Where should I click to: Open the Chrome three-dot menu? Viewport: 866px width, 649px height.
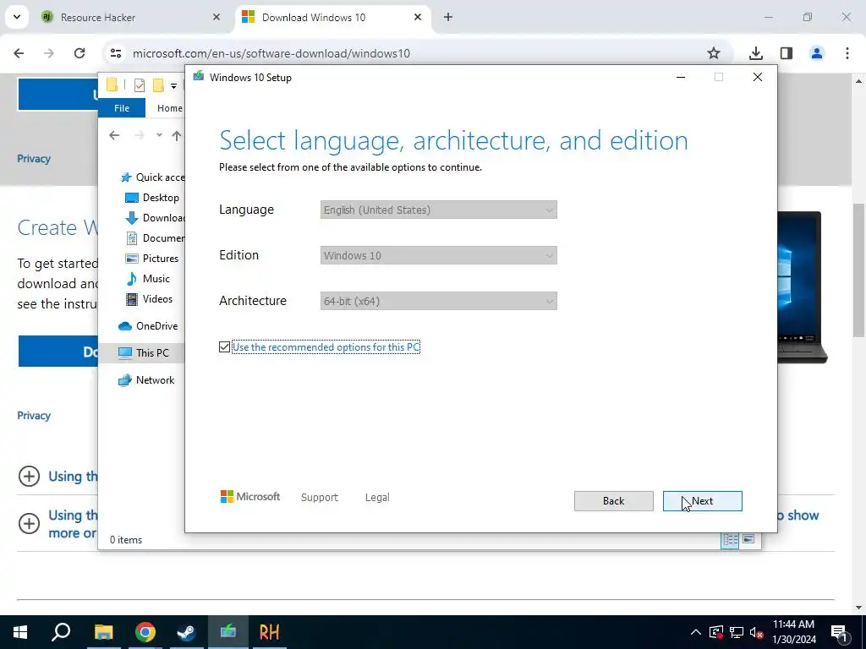click(847, 53)
